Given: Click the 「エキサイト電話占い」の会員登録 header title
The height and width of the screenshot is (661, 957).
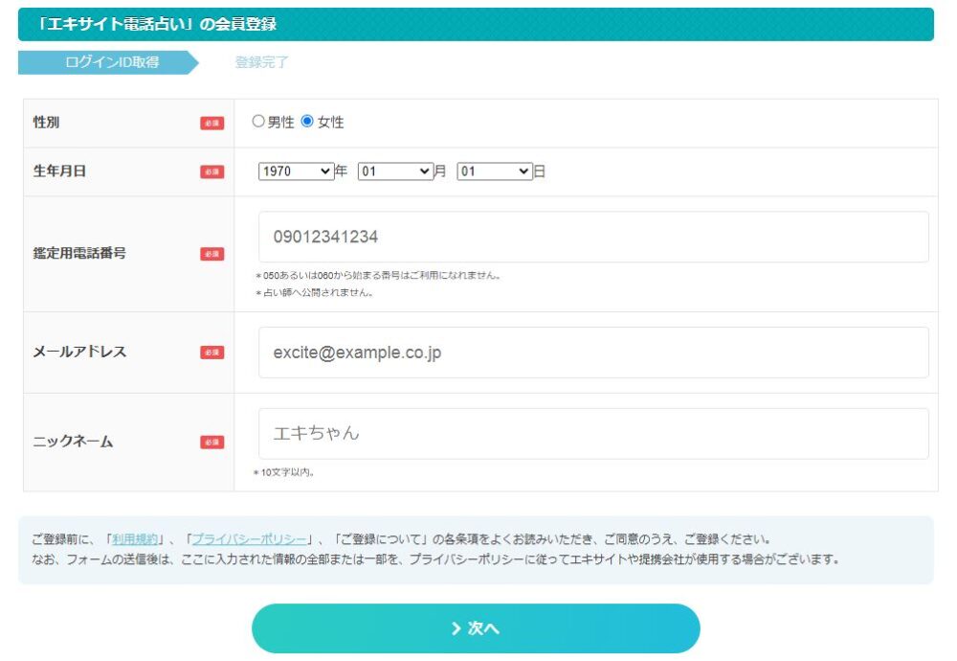Looking at the screenshot, I should pyautogui.click(x=156, y=24).
